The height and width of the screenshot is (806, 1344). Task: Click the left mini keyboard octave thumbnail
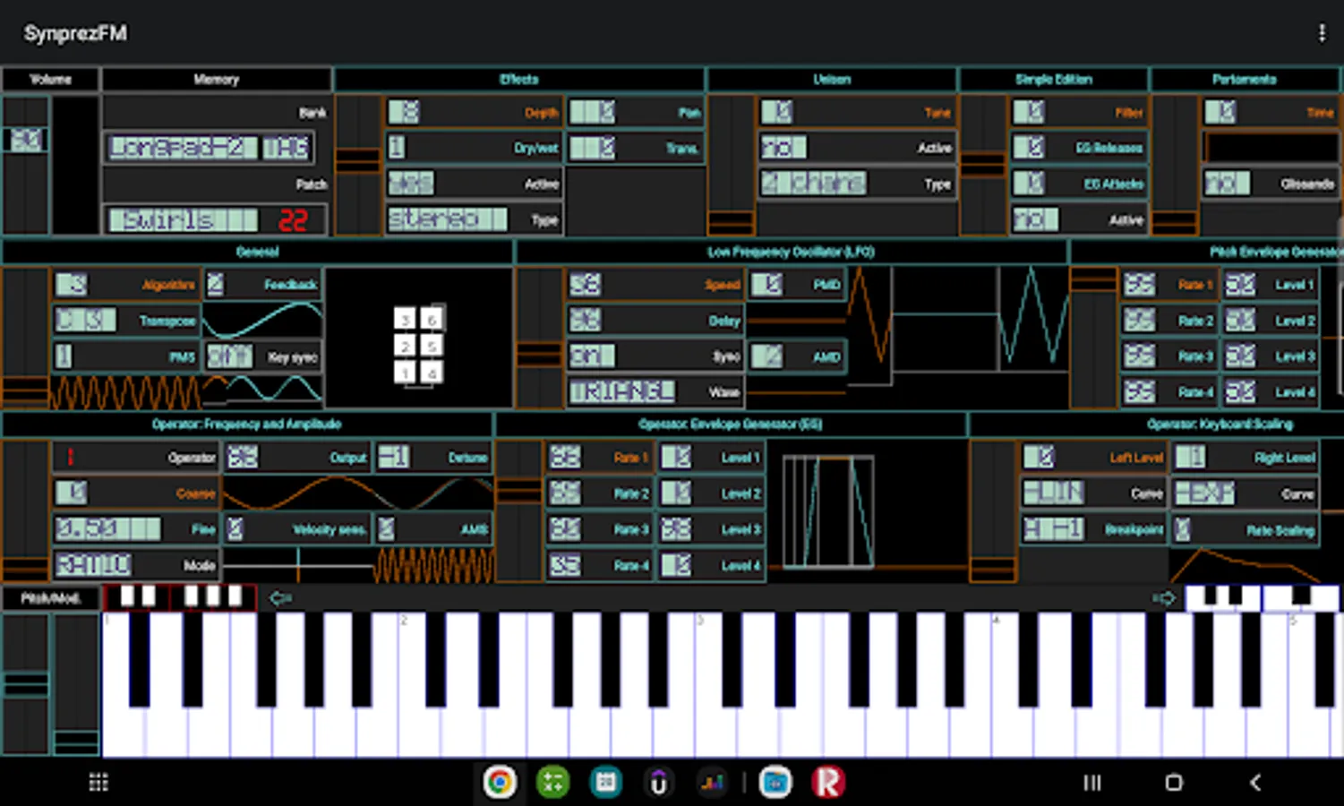[180, 597]
